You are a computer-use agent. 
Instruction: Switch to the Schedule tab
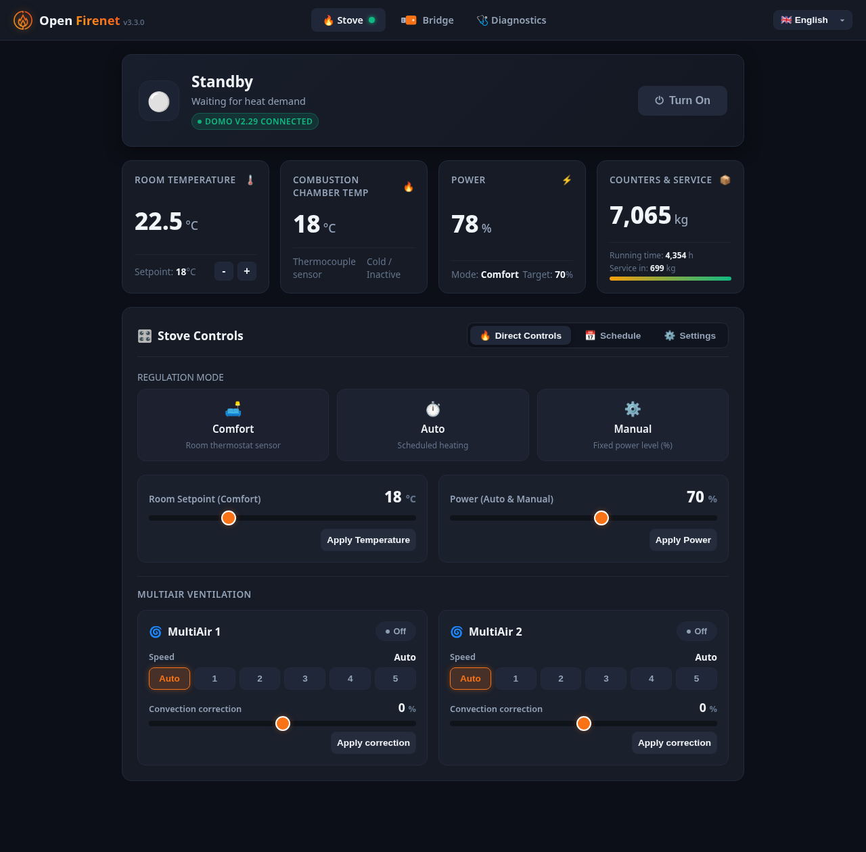tap(613, 335)
